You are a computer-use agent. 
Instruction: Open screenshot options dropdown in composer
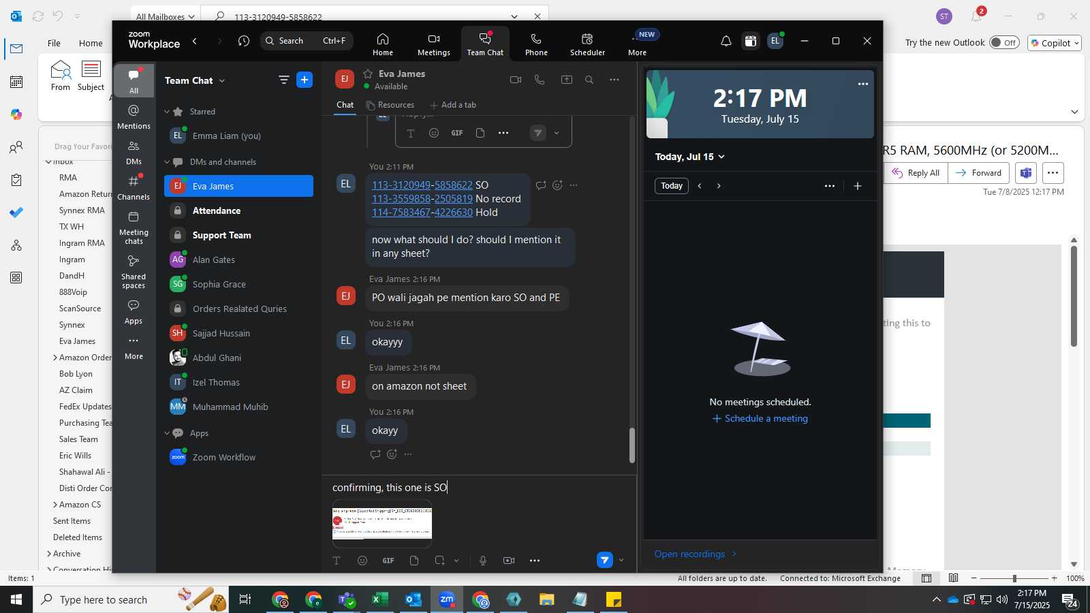coord(456,561)
